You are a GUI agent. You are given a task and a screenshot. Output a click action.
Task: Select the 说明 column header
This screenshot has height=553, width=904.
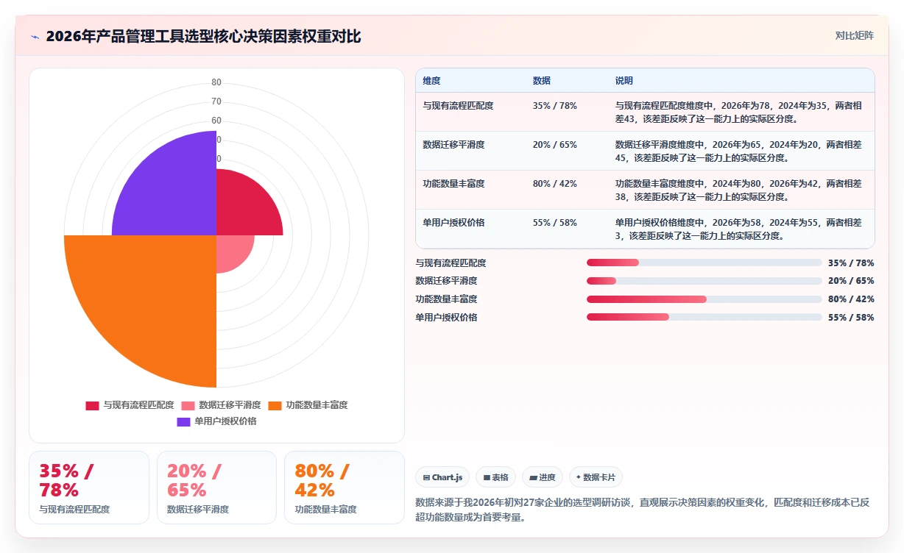click(x=624, y=81)
